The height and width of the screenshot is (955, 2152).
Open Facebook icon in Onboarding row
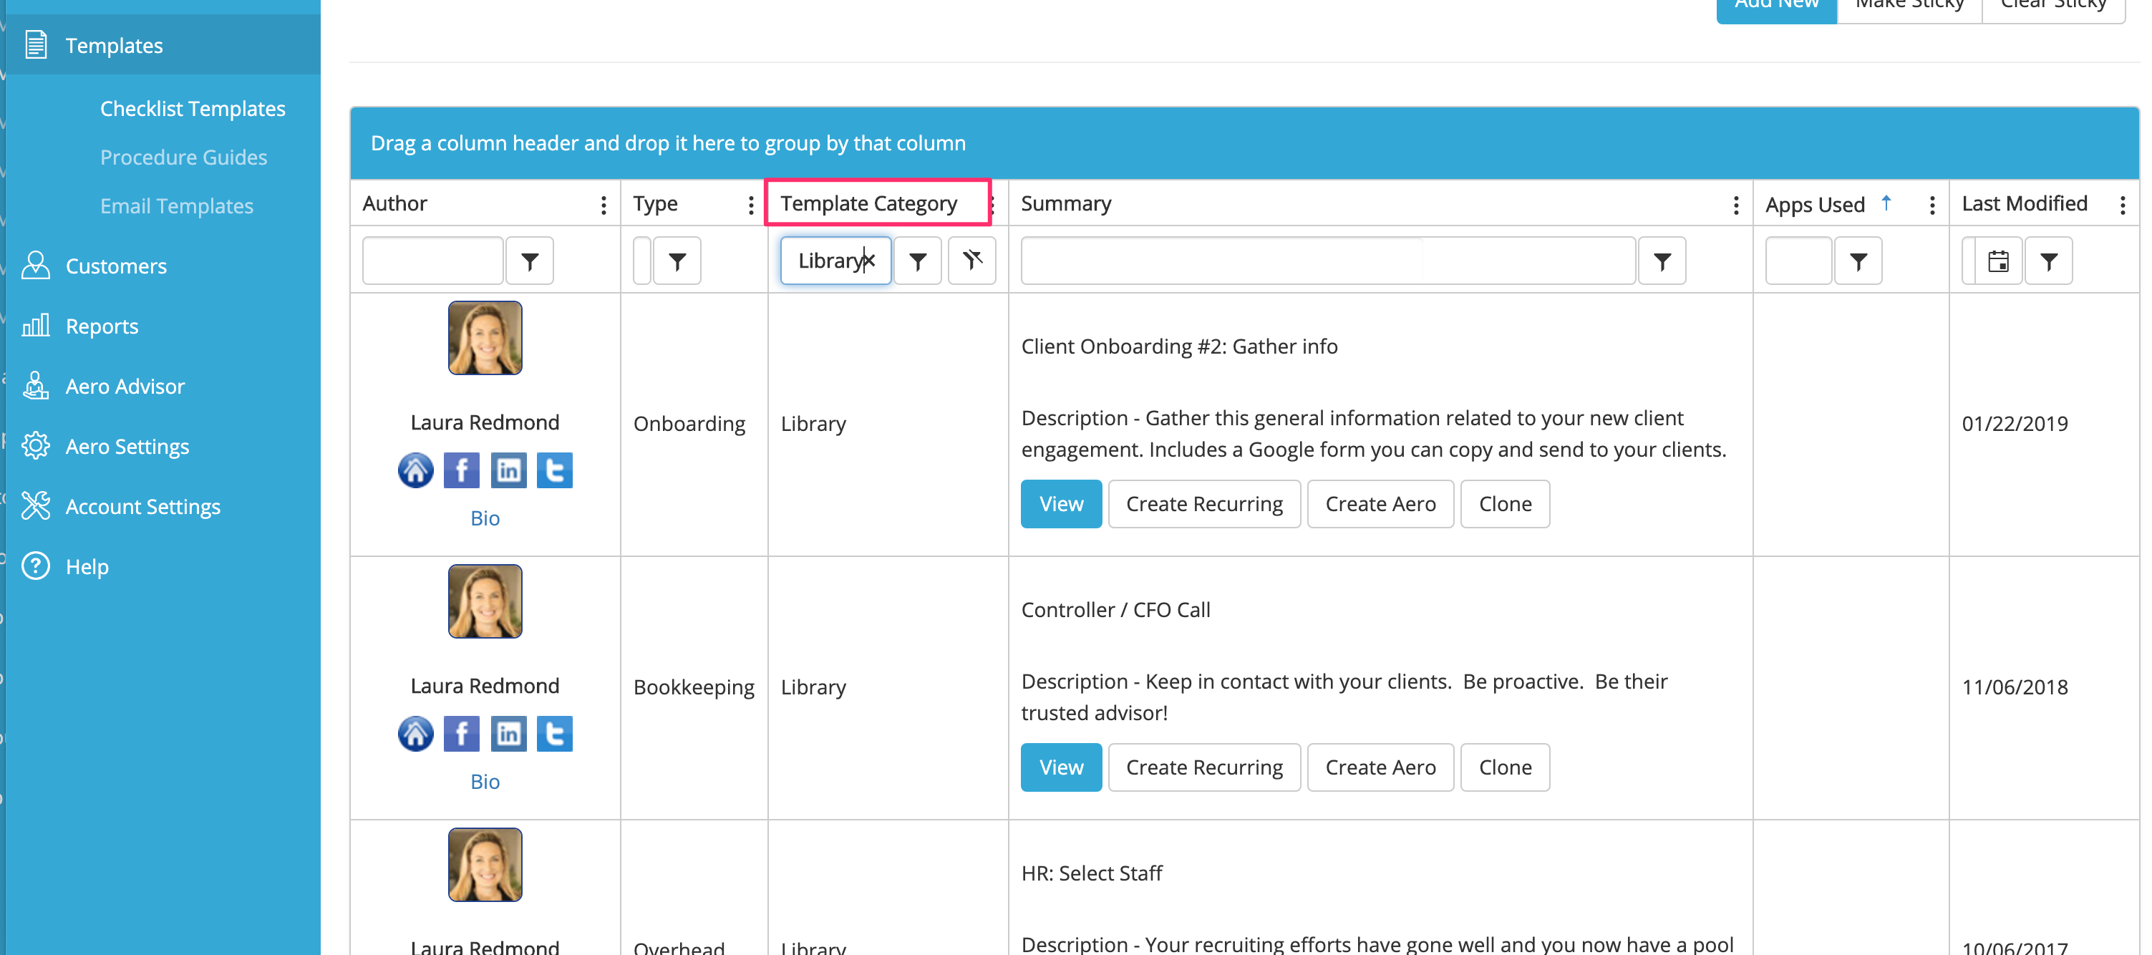[462, 470]
